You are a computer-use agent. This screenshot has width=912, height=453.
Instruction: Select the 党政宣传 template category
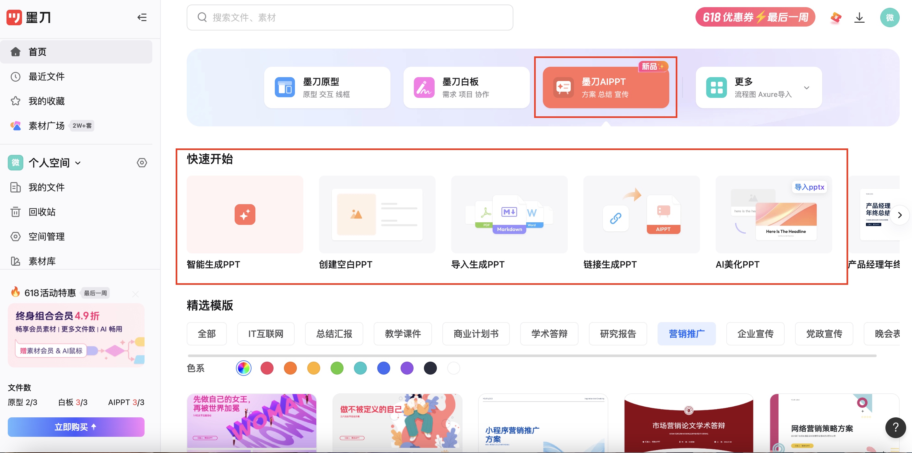[x=824, y=334]
